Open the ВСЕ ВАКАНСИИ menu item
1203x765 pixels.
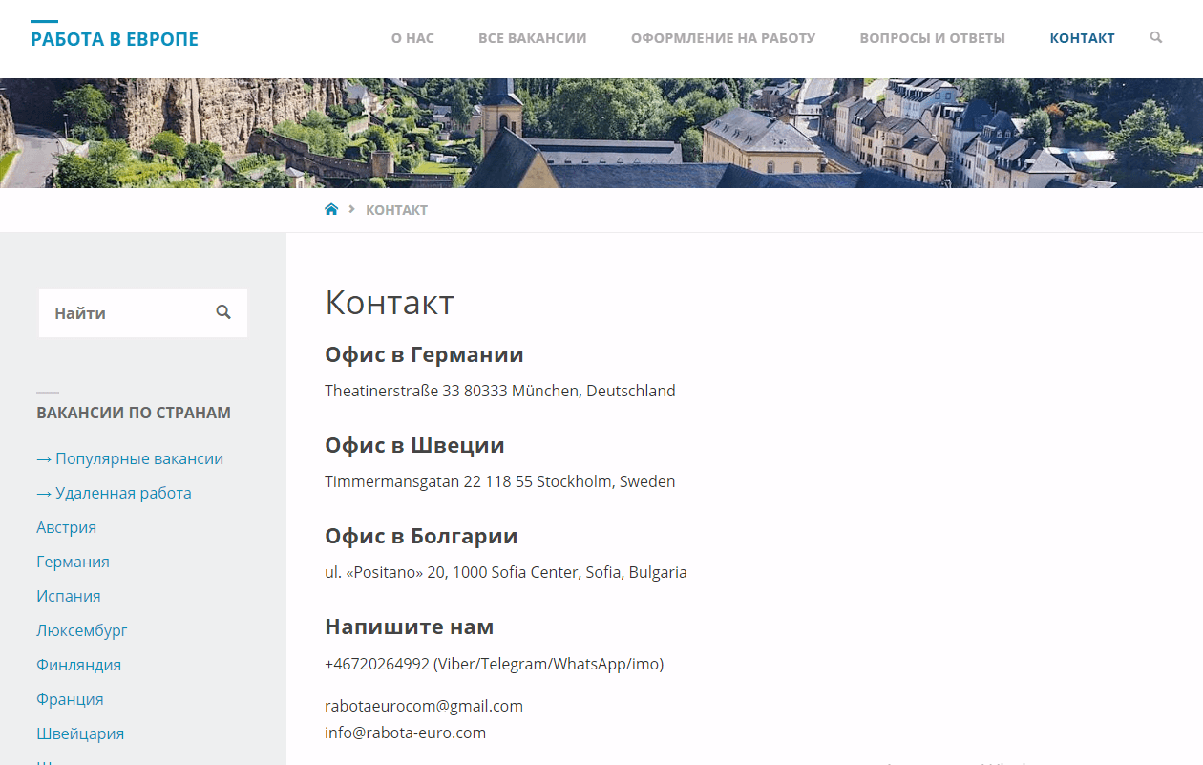point(532,39)
